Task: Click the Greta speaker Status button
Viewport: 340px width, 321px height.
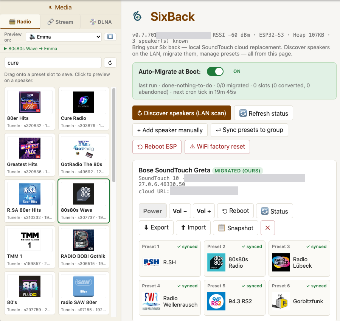Action: [x=275, y=211]
